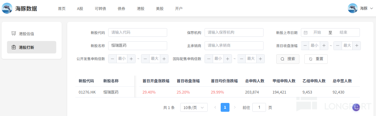Image resolution: width=376 pixels, height=116 pixels.
Task: Click the 港股估值 presentation-board icon
Action: (x=13, y=34)
